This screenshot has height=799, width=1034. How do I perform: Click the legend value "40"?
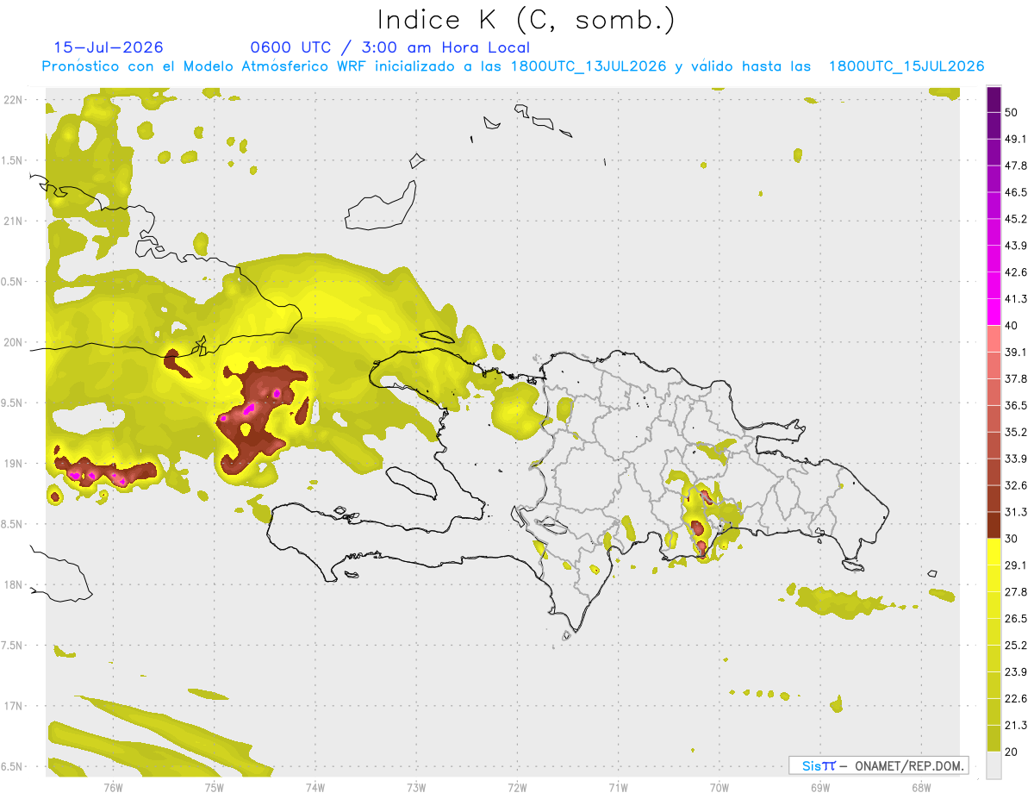(1012, 326)
